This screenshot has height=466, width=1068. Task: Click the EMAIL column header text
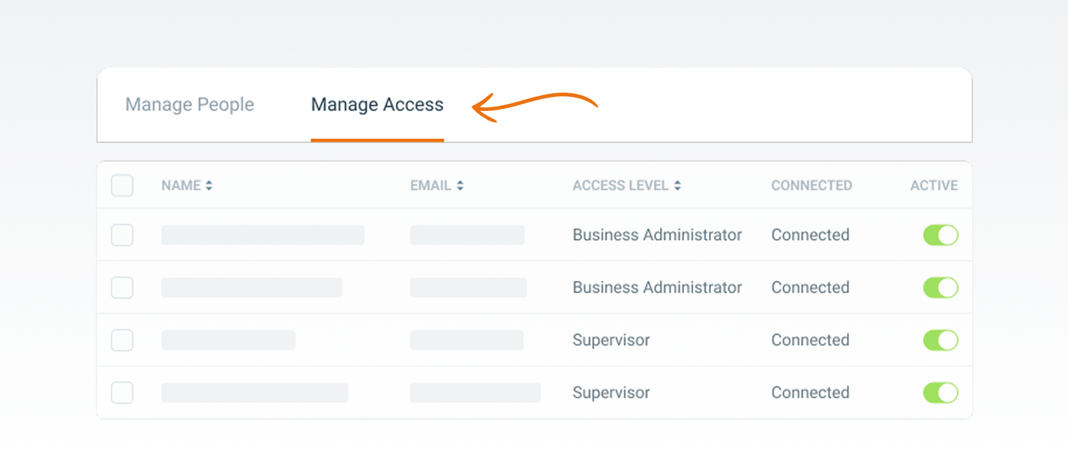click(431, 186)
